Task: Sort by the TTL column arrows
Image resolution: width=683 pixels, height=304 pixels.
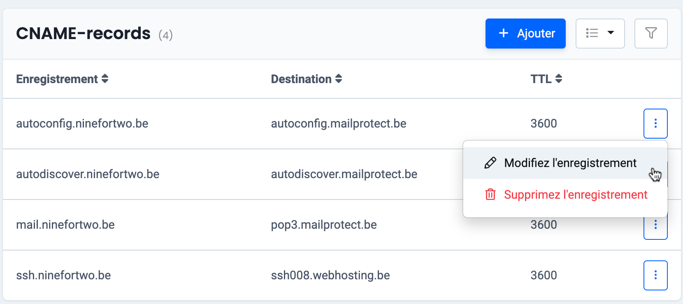Action: (559, 79)
